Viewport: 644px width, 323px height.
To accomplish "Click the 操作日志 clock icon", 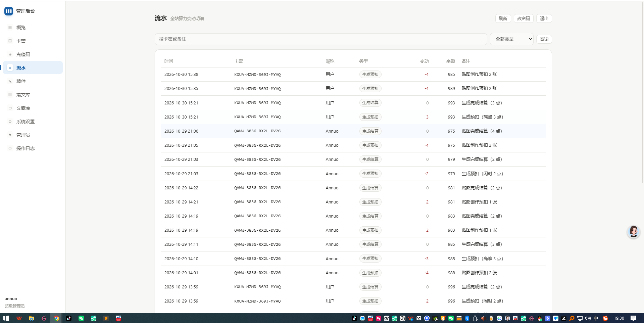I will click(x=10, y=148).
